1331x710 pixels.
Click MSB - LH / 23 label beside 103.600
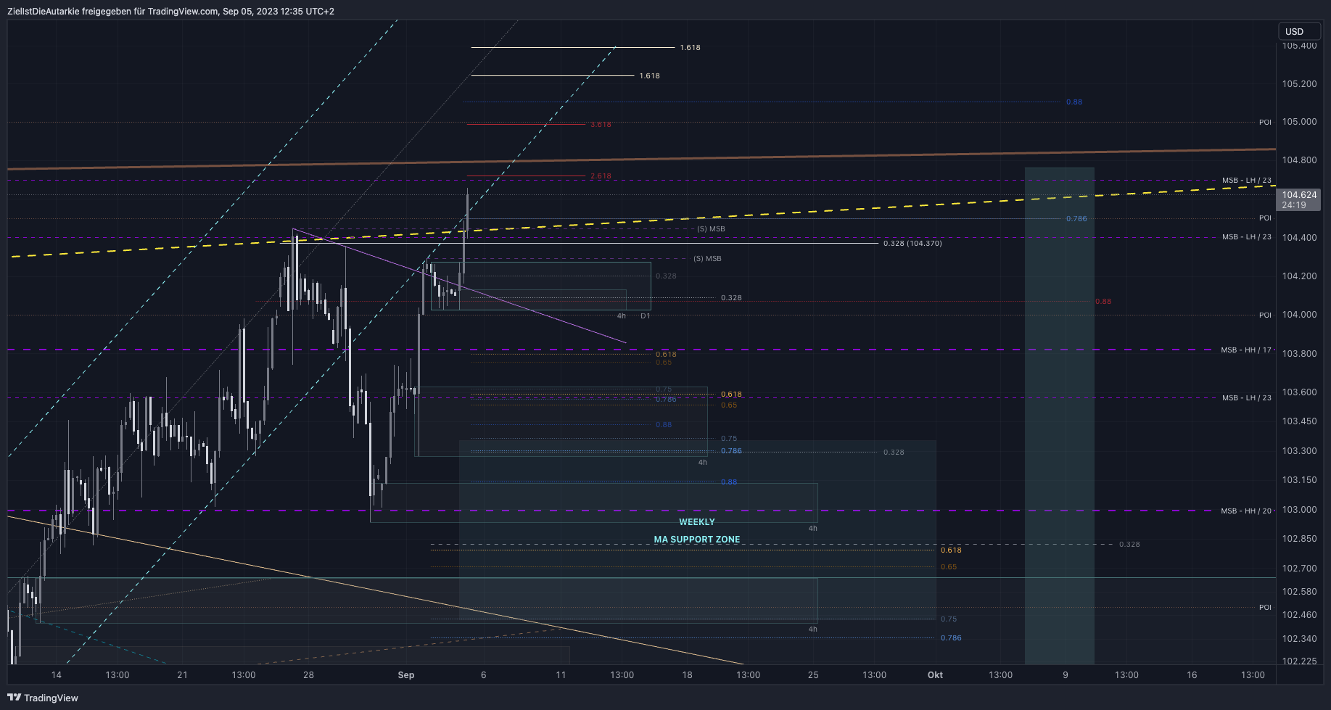point(1246,398)
